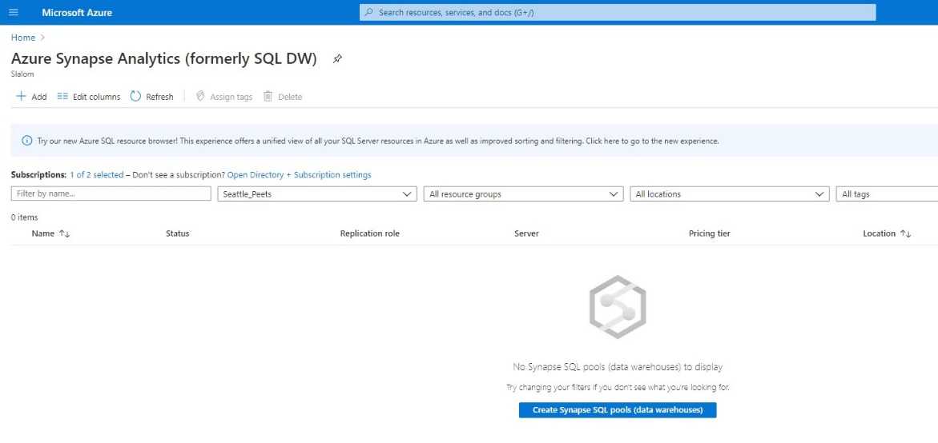Open the All tags dropdown
The image size is (938, 443).
coord(887,194)
